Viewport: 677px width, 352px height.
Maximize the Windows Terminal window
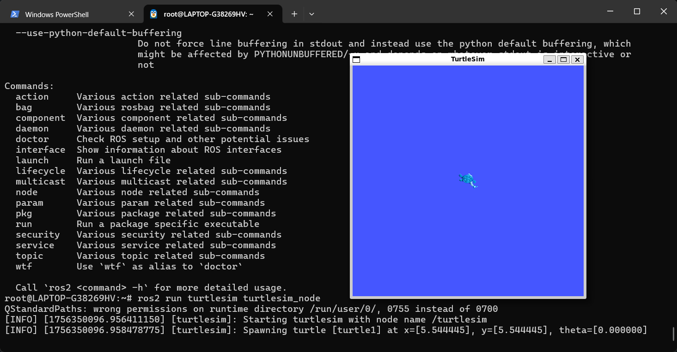pos(637,12)
